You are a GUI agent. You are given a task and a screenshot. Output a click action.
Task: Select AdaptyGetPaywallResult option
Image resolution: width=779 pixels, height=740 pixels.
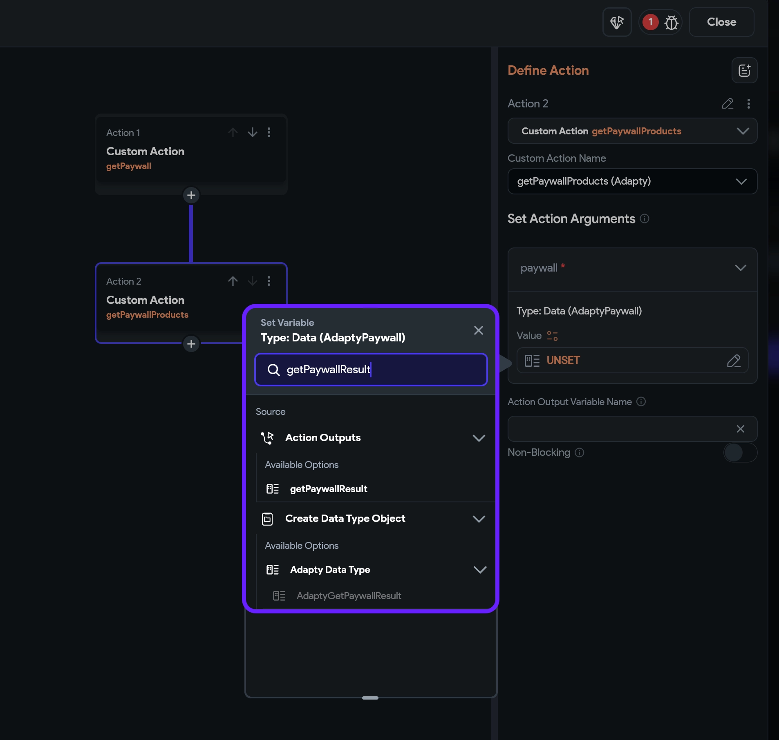pos(349,596)
